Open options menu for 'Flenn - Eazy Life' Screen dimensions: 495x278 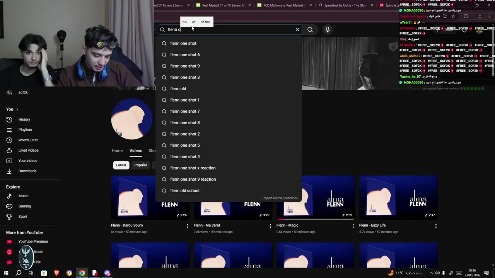coord(436,226)
